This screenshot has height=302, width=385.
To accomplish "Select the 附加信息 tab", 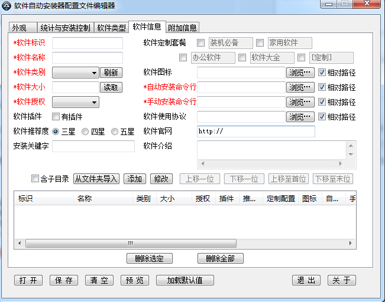I will (x=183, y=28).
